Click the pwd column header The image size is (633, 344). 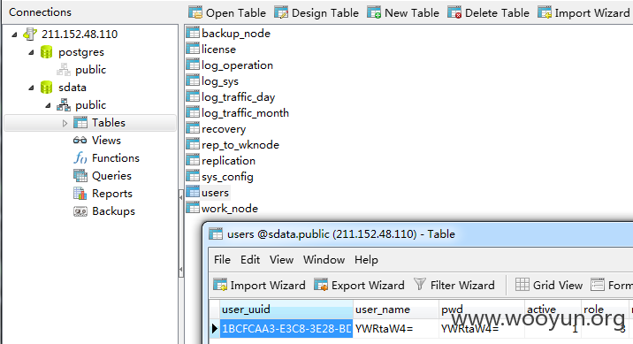pyautogui.click(x=482, y=310)
